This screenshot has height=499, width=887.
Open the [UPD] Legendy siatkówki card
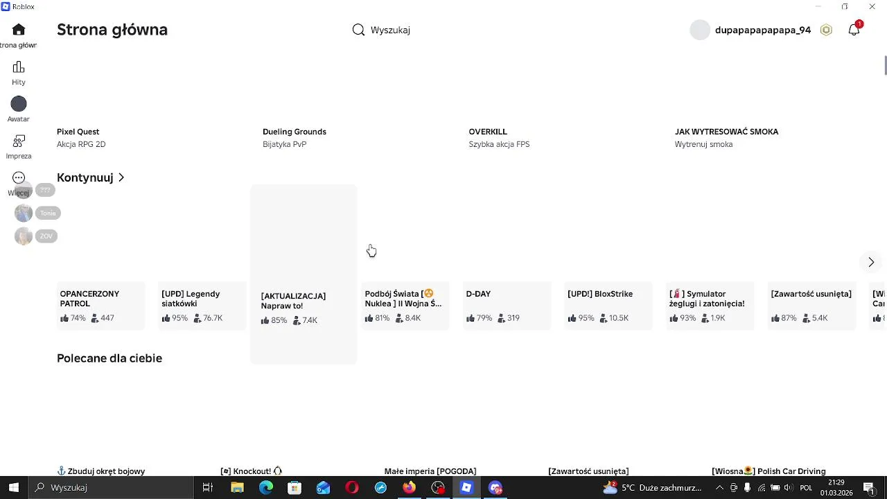click(202, 305)
